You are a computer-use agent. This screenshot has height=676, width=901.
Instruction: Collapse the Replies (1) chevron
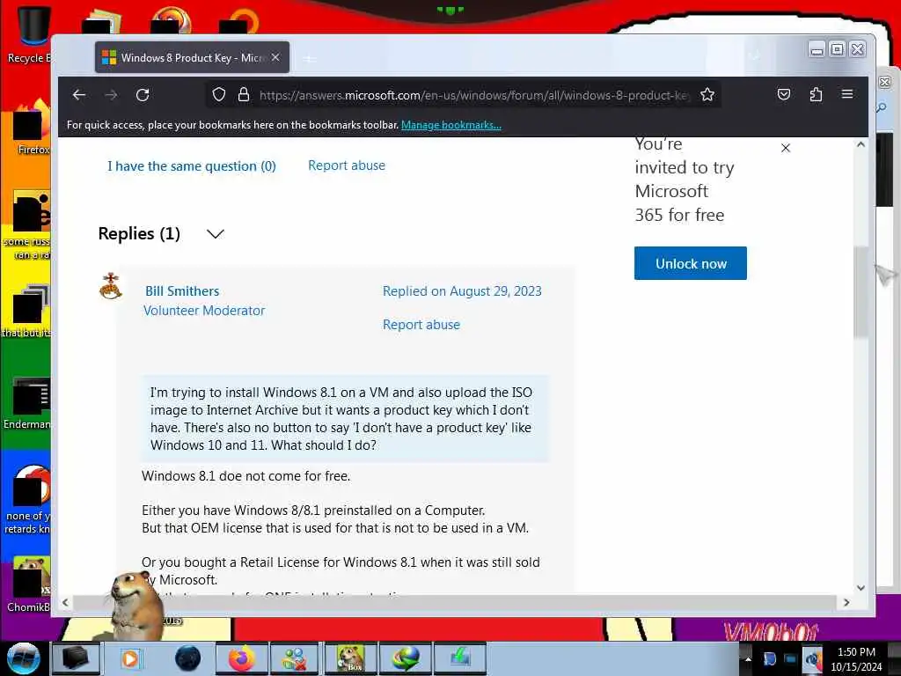pos(216,234)
